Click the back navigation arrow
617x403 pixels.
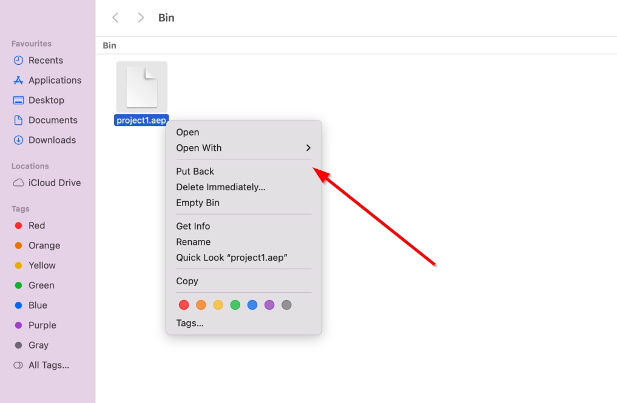pyautogui.click(x=115, y=18)
